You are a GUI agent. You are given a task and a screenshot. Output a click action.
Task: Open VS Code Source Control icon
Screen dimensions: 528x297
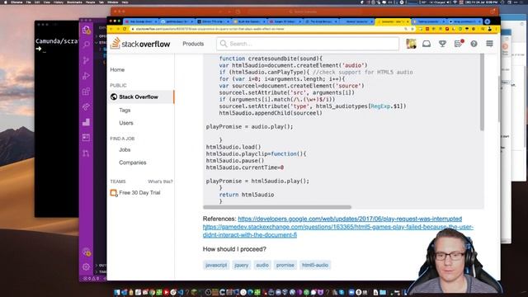pos(86,60)
